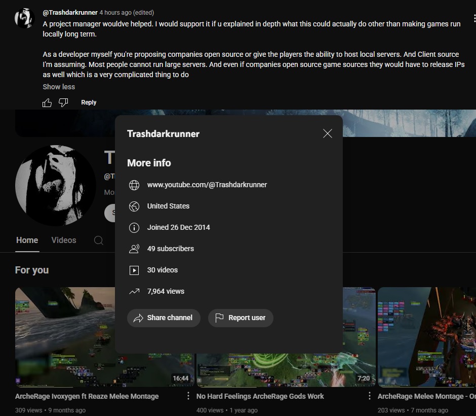
Task: Select 'United States' text in dialog
Action: (x=168, y=206)
